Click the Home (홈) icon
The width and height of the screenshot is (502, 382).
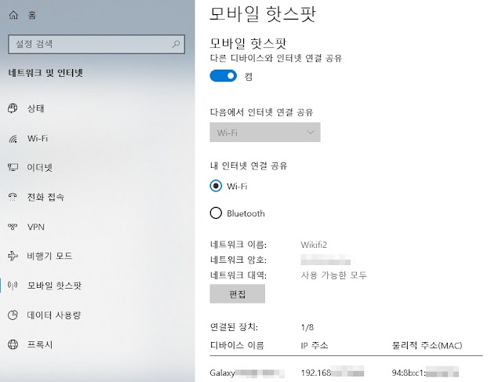[x=13, y=15]
